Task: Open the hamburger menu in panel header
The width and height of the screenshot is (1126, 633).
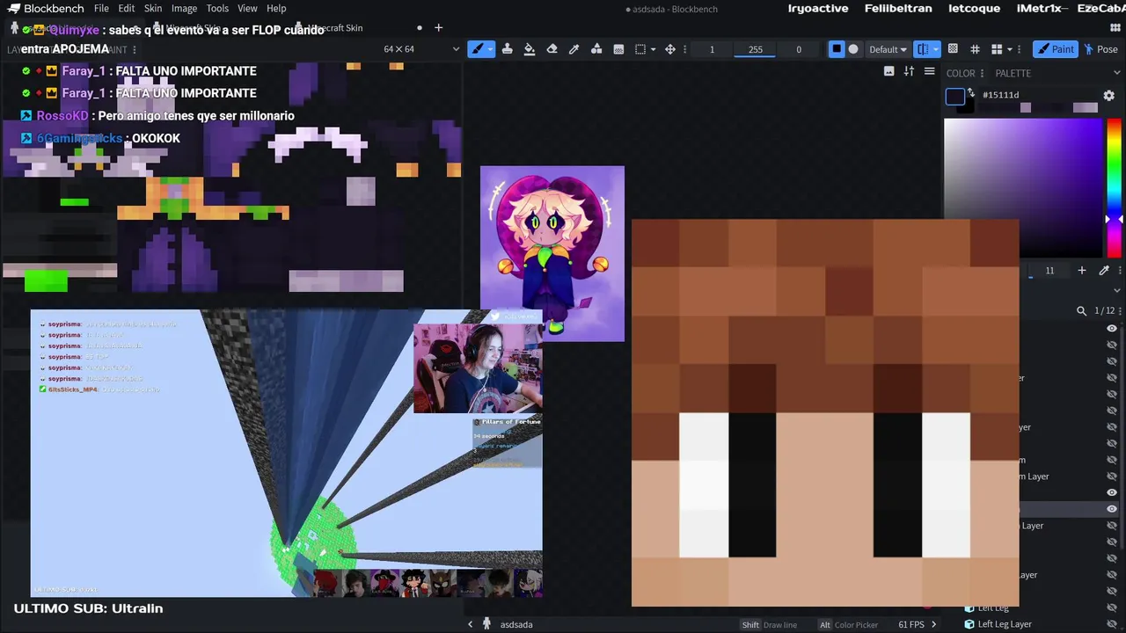Action: pos(929,71)
